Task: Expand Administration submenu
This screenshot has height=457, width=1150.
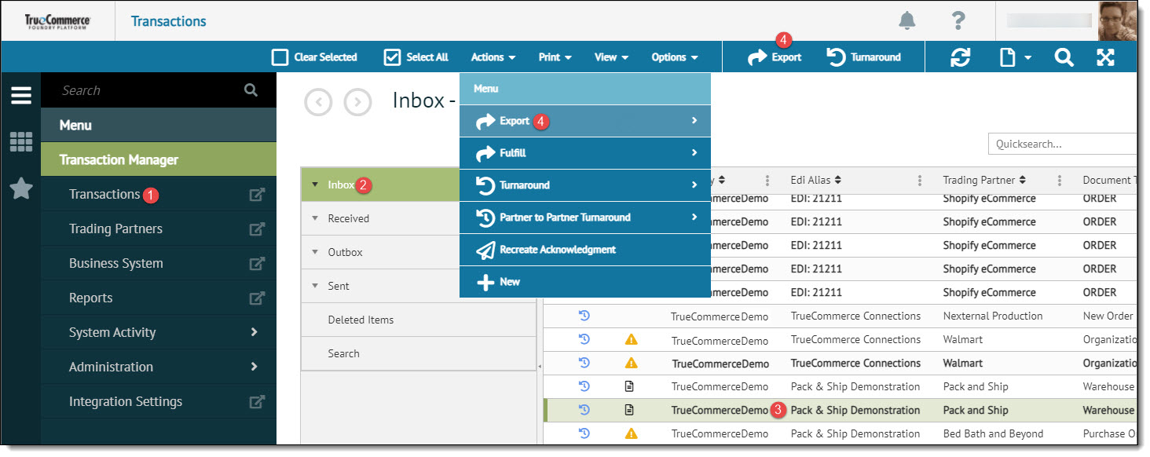Action: click(x=254, y=367)
